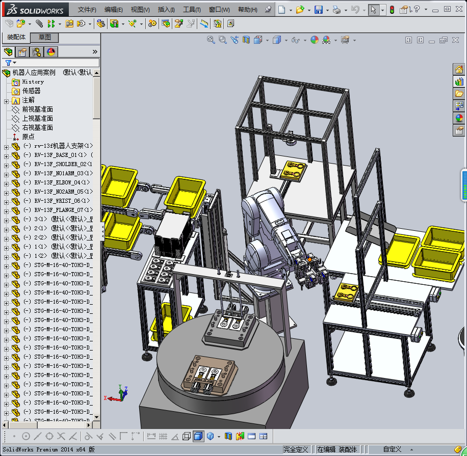Expand the 注解 folder in tree
467x456 pixels.
click(6, 100)
